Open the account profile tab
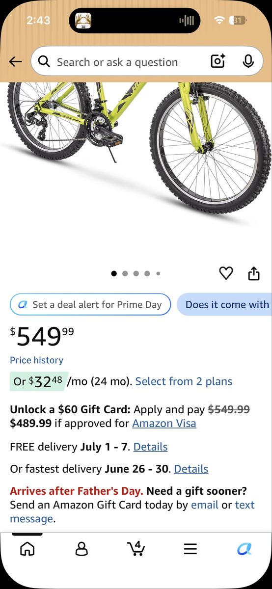Image resolution: width=272 pixels, height=589 pixels. tap(82, 549)
